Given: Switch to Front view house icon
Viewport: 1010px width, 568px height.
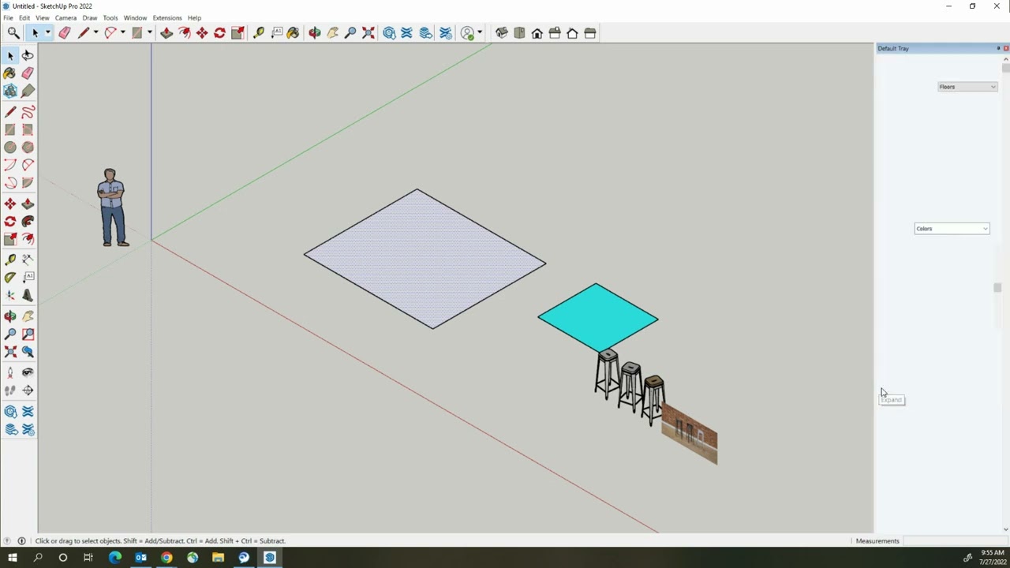Looking at the screenshot, I should (x=537, y=32).
